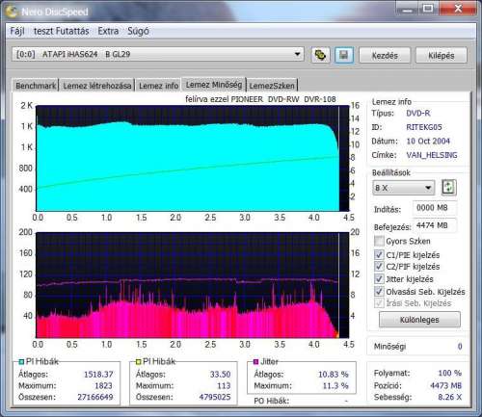Uncheck C1/PIE kijelzés checkbox
482x417 pixels.
379,255
